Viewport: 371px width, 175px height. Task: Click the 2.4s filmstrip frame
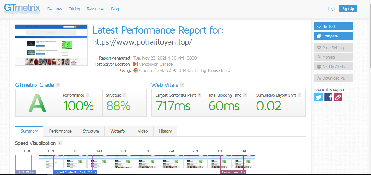click(x=171, y=161)
